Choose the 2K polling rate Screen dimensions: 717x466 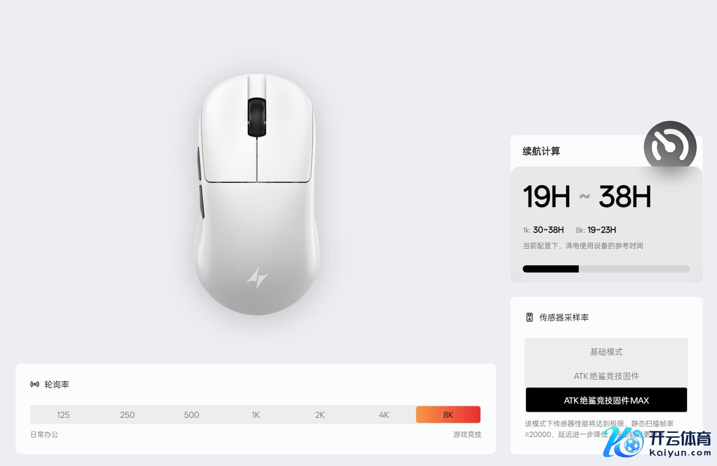[x=320, y=415]
